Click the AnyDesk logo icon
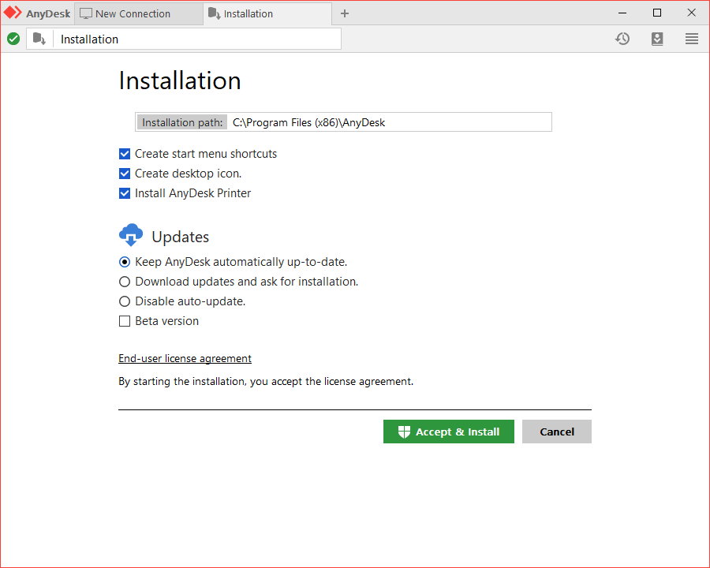 pyautogui.click(x=13, y=13)
